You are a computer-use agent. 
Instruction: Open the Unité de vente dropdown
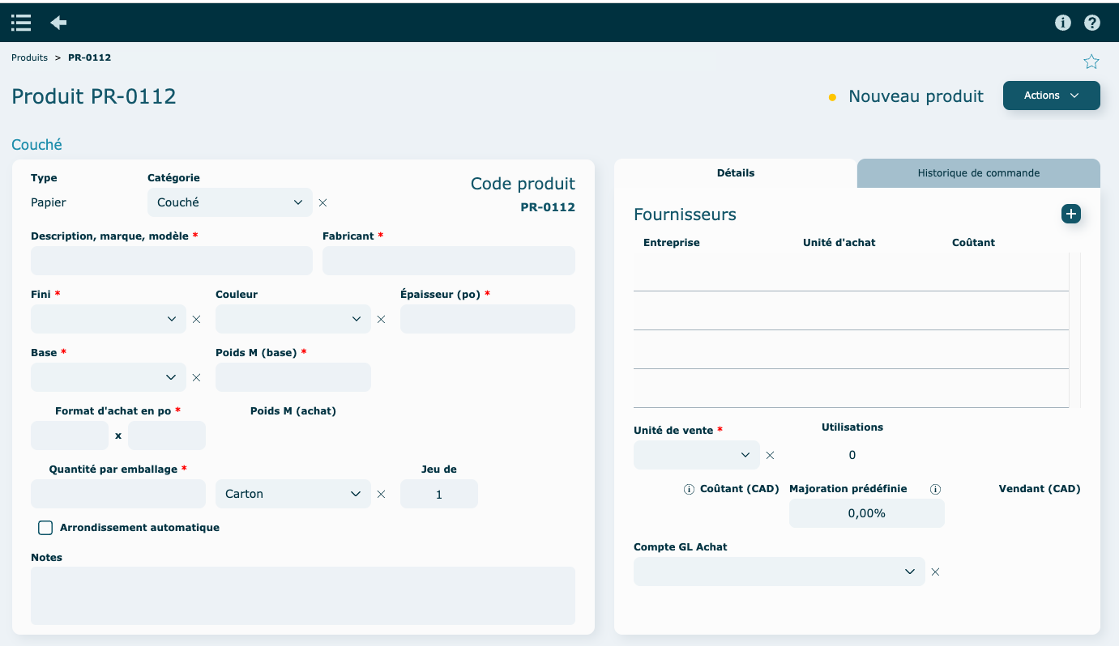click(696, 455)
